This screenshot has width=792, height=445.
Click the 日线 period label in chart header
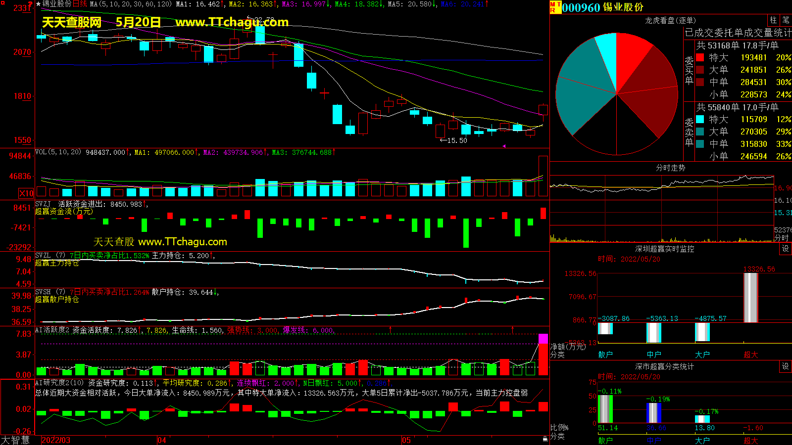pyautogui.click(x=80, y=4)
